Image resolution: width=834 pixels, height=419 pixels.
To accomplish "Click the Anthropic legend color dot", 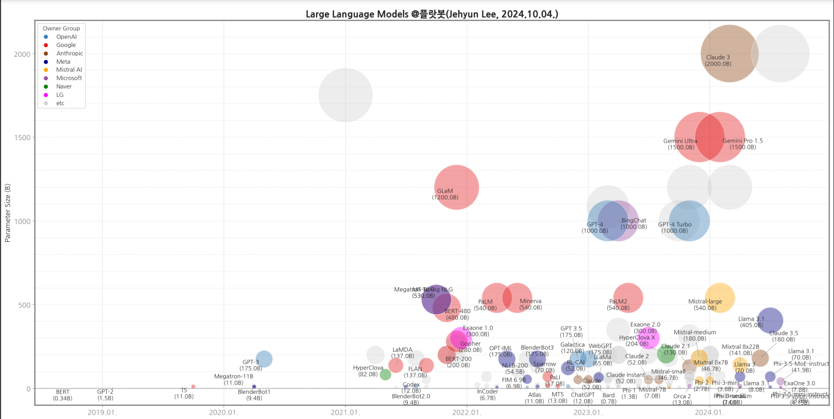I will [46, 53].
